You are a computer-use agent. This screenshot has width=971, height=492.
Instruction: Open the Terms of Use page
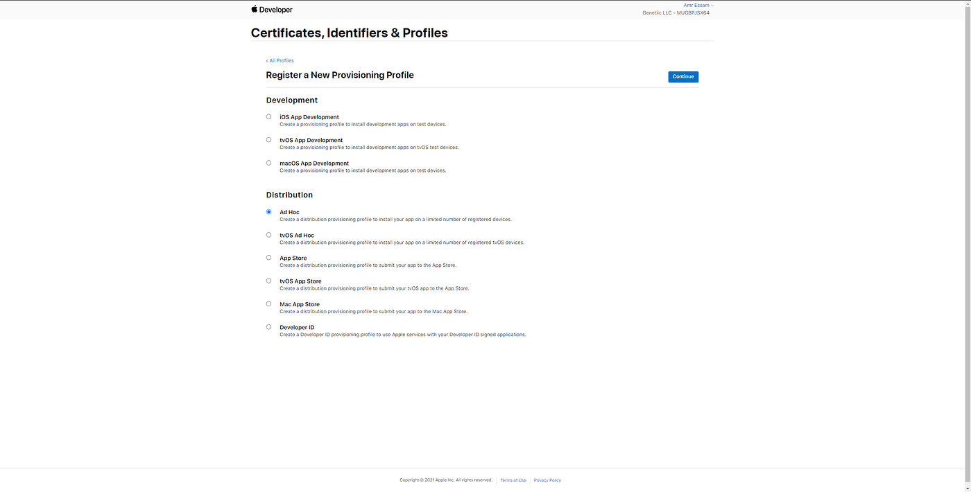pos(513,480)
